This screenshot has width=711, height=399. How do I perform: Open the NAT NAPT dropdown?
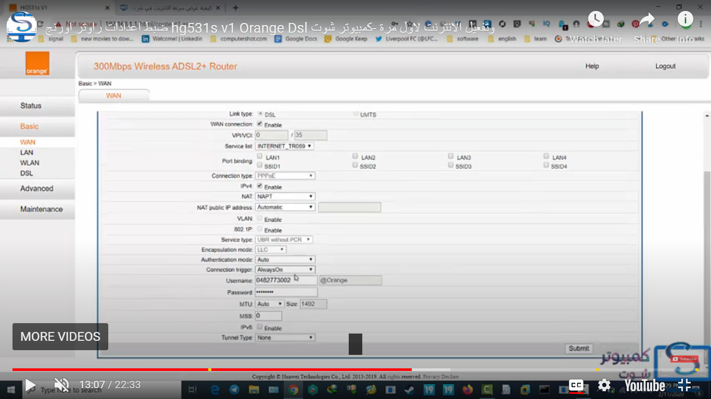pos(285,196)
